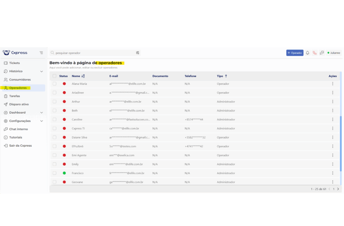Click the notification bell icon
The image size is (344, 226).
(x=307, y=53)
